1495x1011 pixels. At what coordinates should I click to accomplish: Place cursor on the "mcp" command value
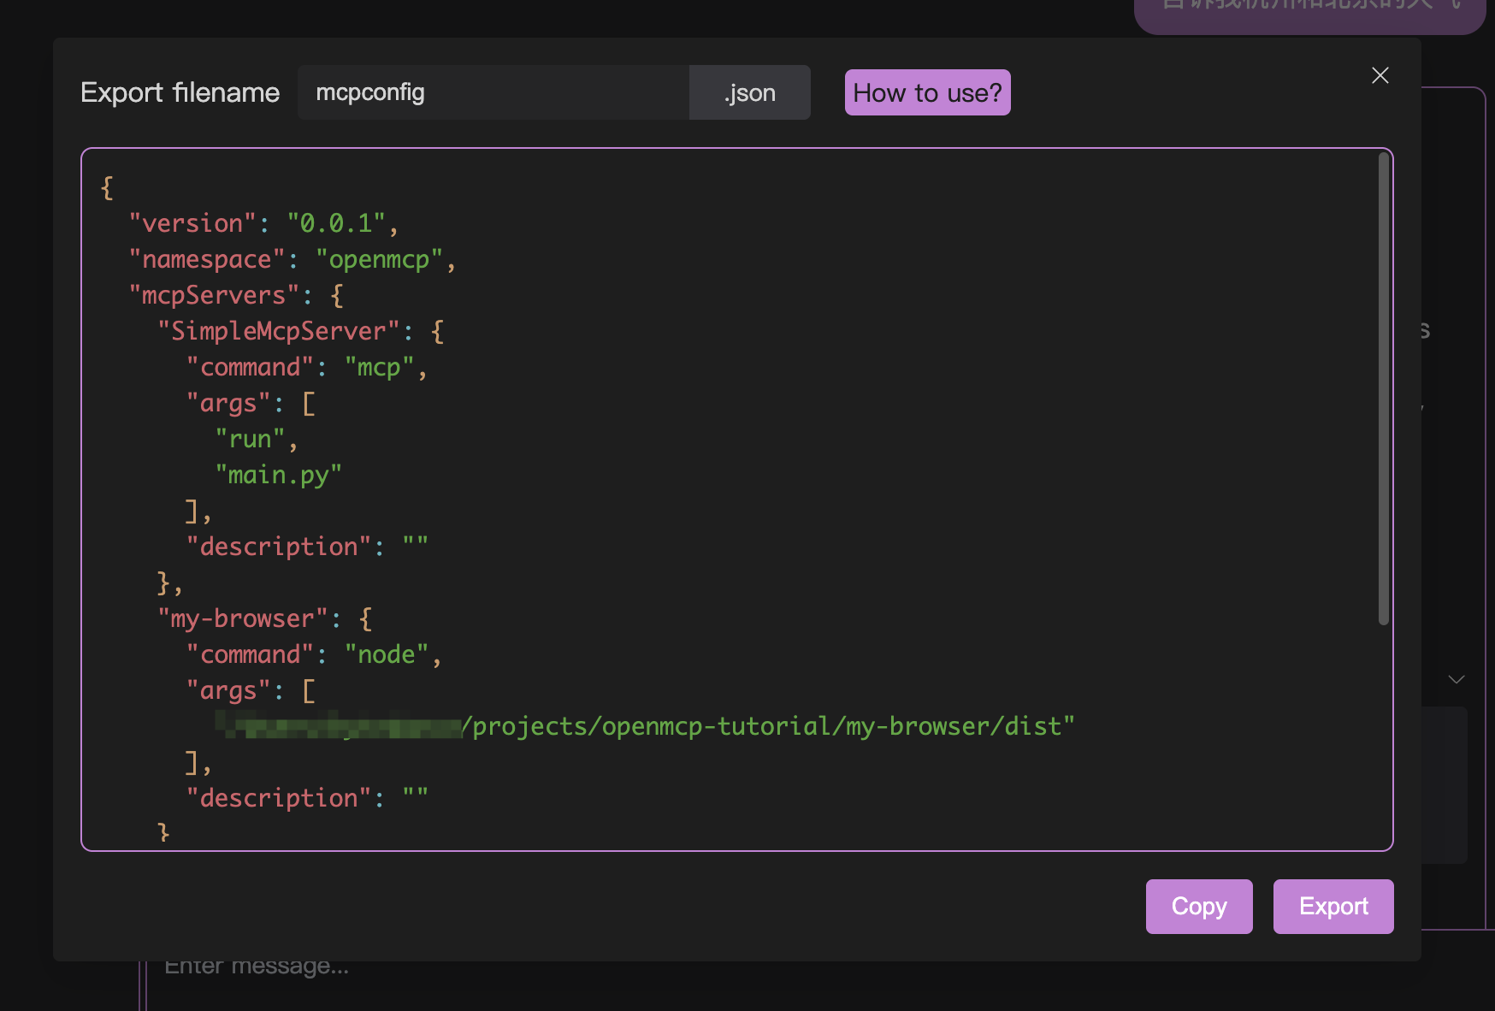[379, 367]
